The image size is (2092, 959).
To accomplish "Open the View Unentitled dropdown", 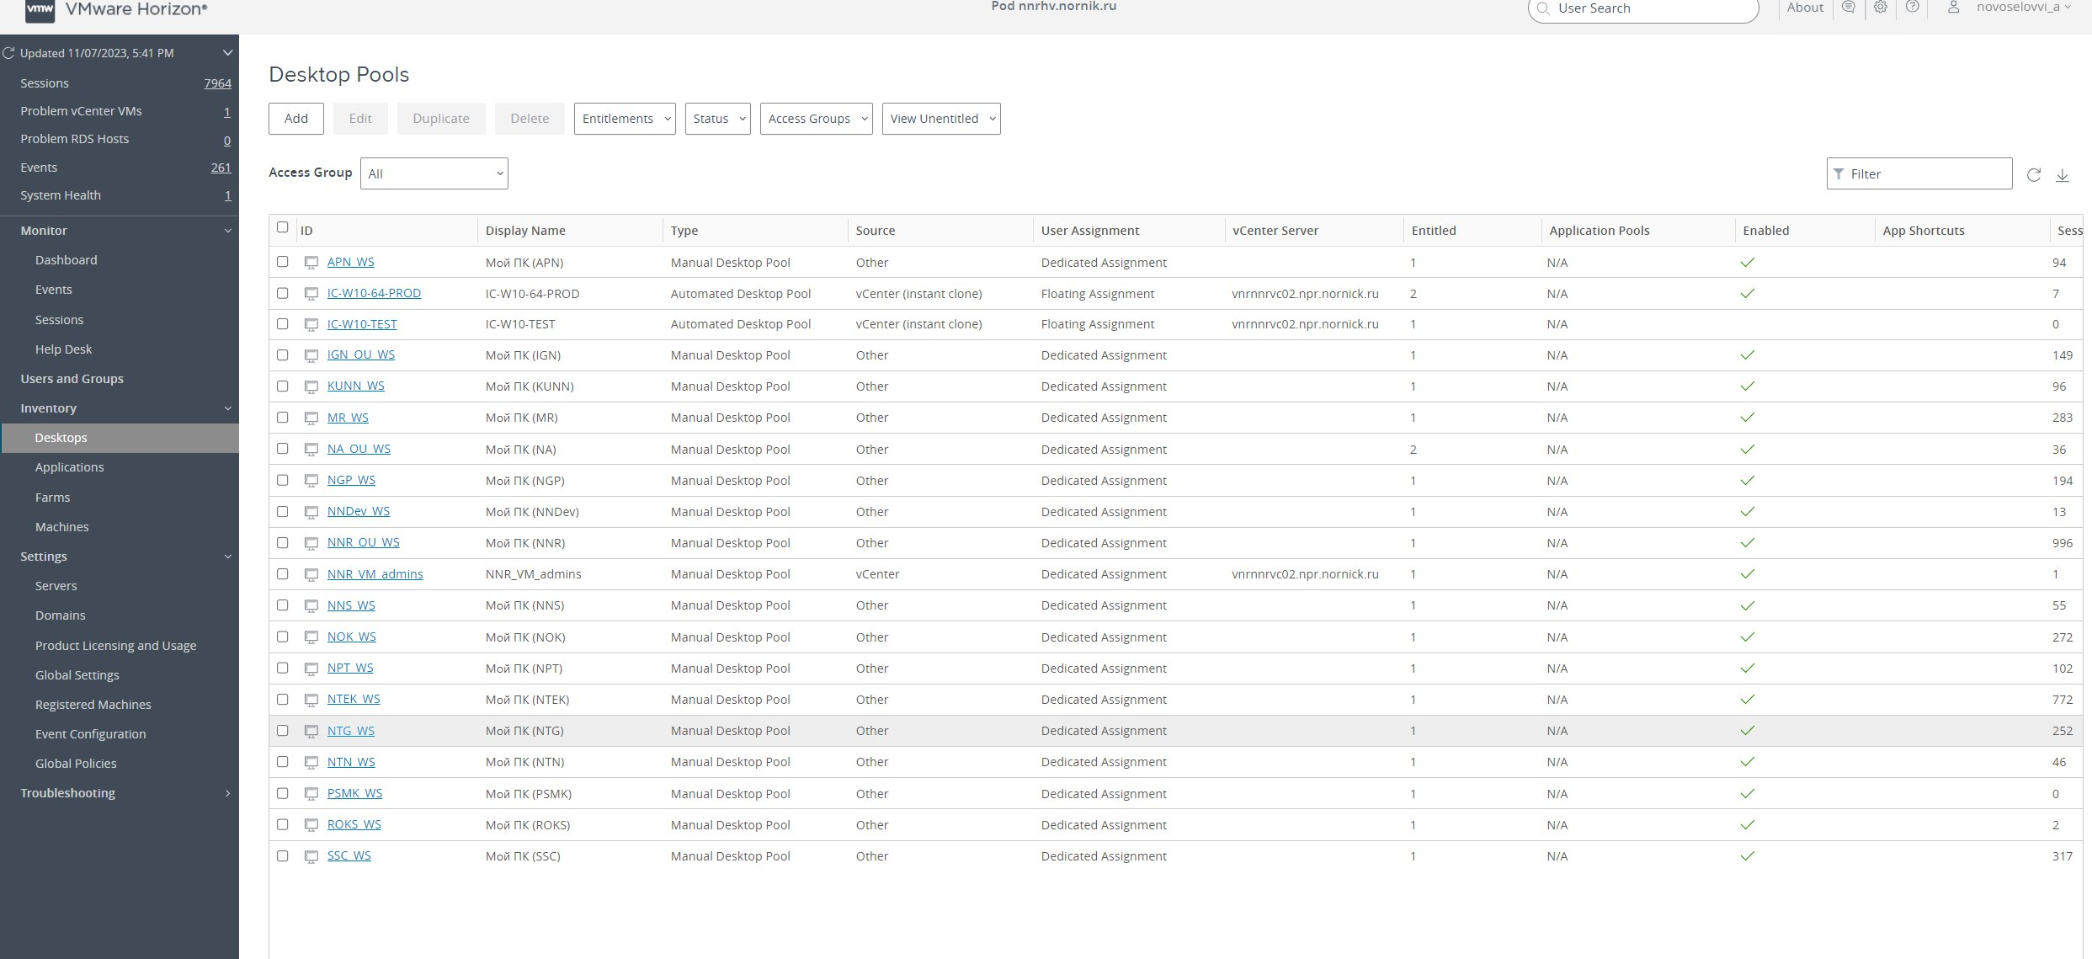I will pos(940,119).
